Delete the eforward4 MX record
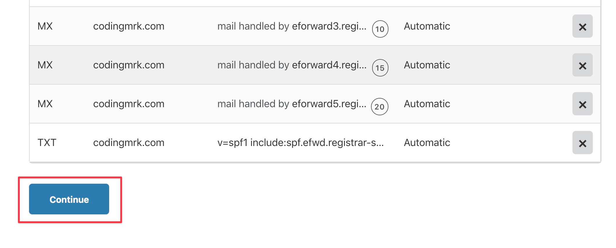The width and height of the screenshot is (616, 248). (582, 65)
